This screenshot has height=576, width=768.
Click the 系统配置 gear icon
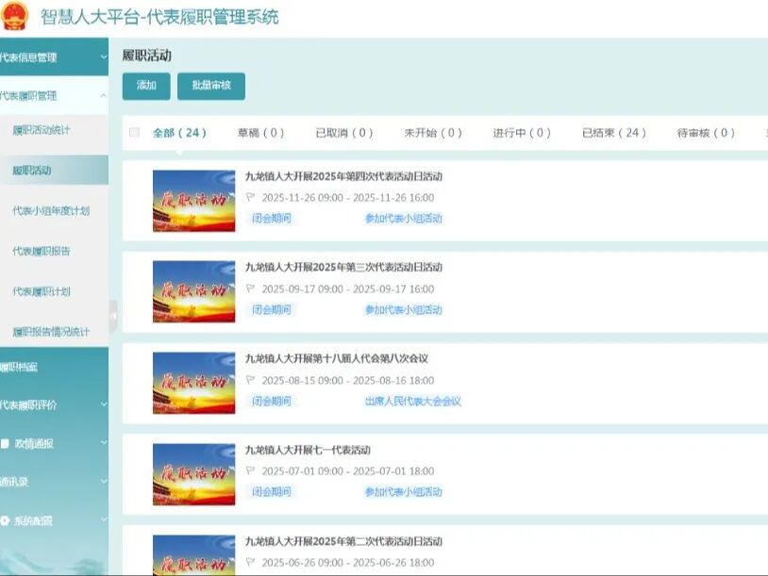point(6,520)
